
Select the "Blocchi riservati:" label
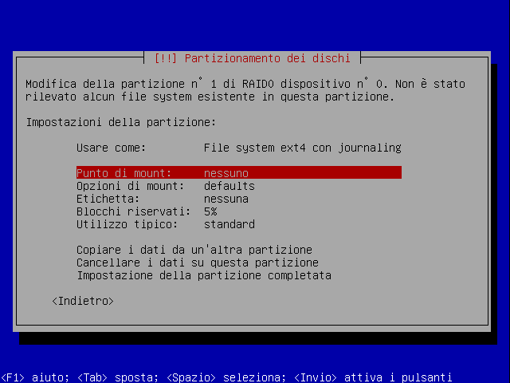tap(133, 211)
